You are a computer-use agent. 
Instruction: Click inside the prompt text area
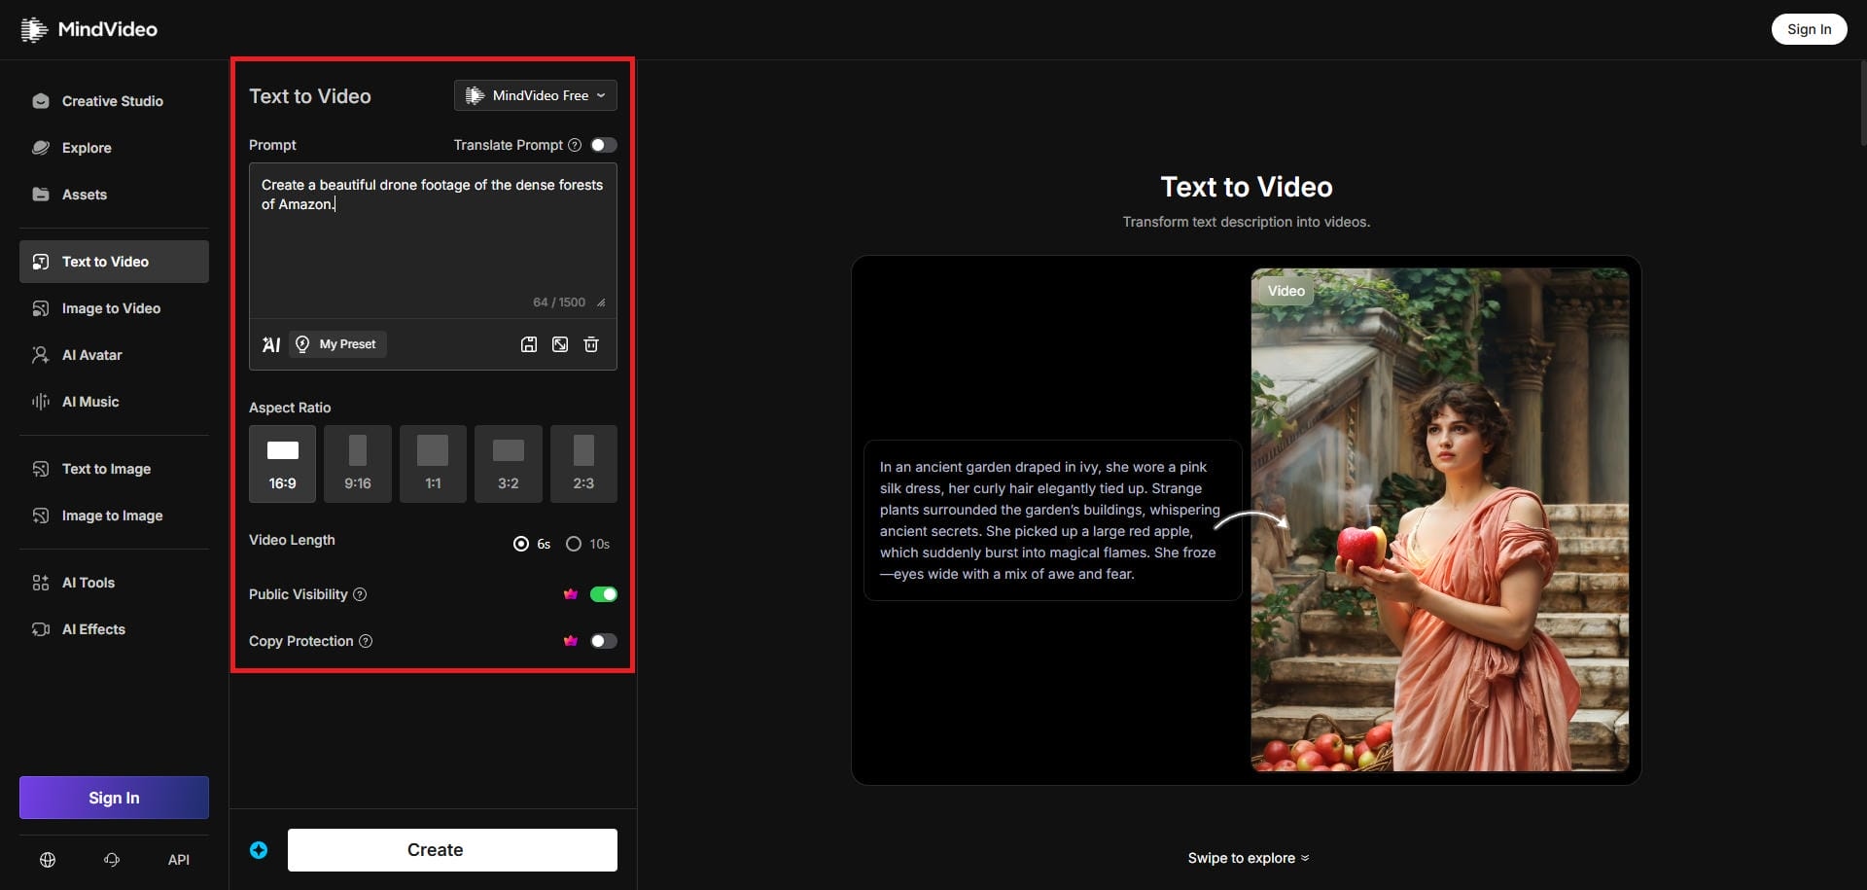[433, 240]
